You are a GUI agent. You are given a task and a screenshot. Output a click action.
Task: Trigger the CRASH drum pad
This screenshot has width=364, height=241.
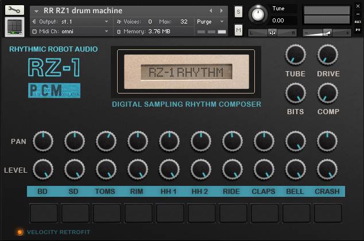click(x=328, y=213)
